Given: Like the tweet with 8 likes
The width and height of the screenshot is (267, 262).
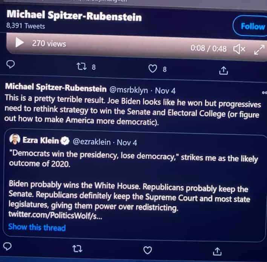Looking at the screenshot, I should click(x=152, y=69).
